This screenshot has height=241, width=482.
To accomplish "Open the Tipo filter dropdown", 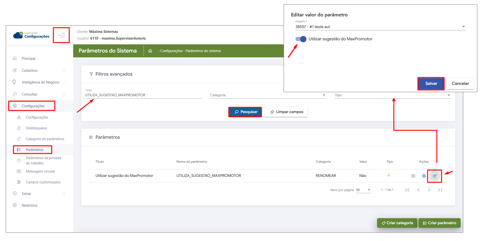I will click(x=392, y=95).
